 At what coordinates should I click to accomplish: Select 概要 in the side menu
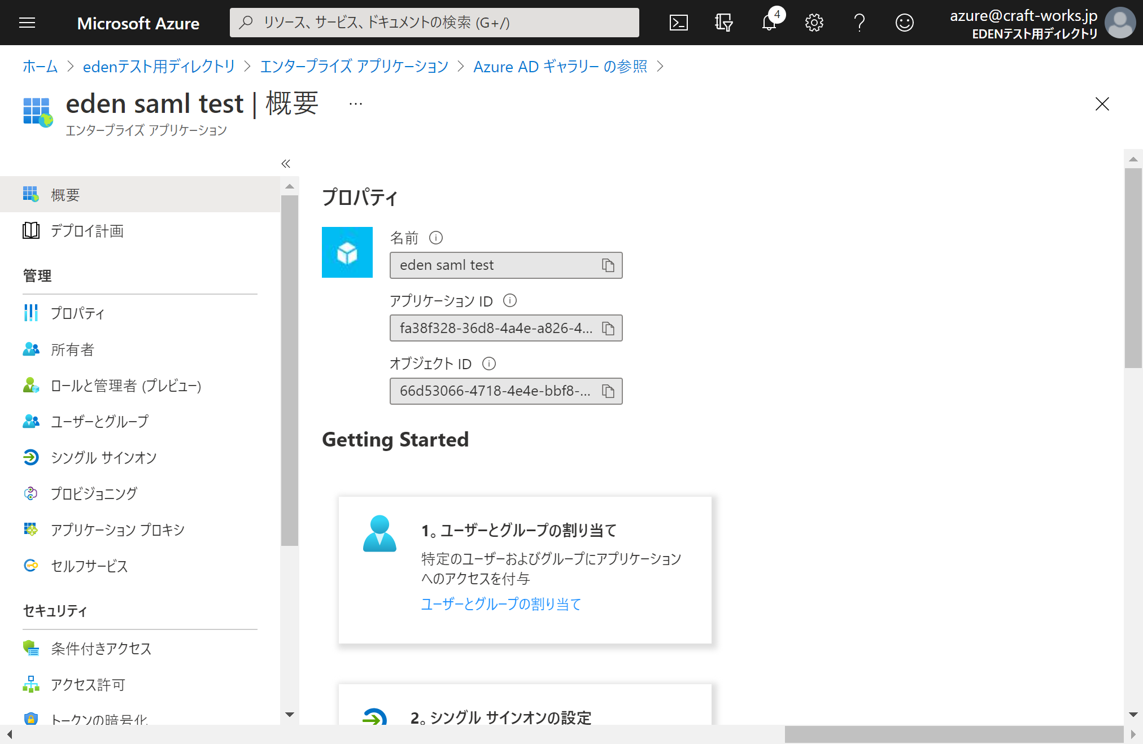tap(140, 195)
